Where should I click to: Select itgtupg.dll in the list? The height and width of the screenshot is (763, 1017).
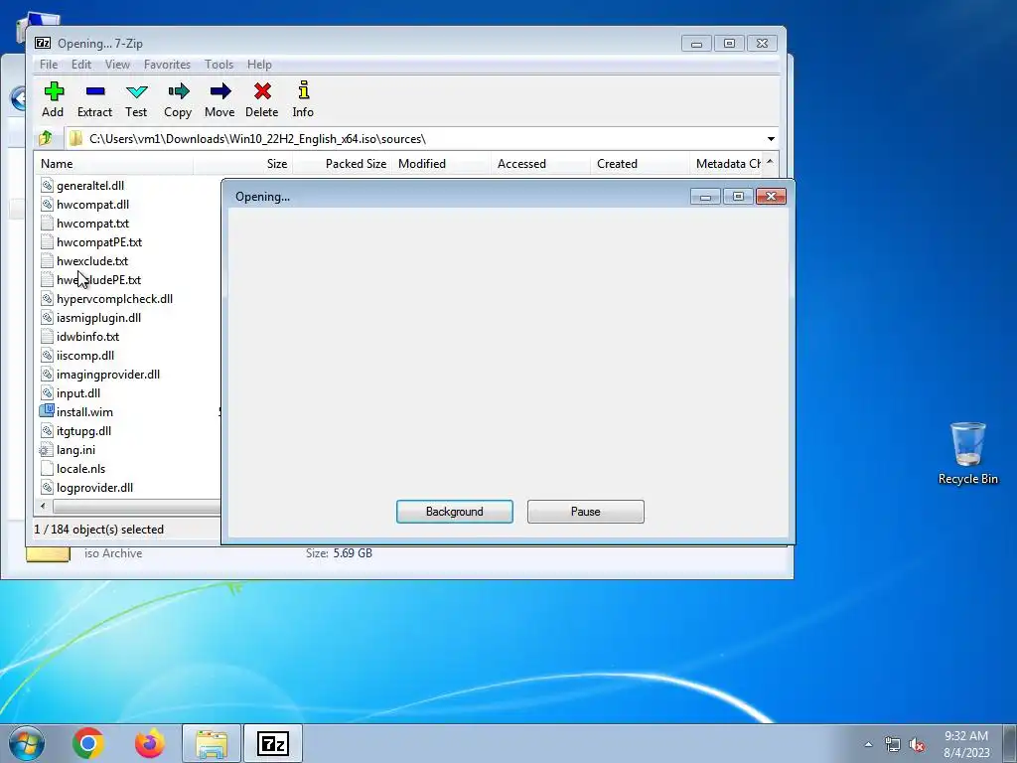[x=83, y=431]
